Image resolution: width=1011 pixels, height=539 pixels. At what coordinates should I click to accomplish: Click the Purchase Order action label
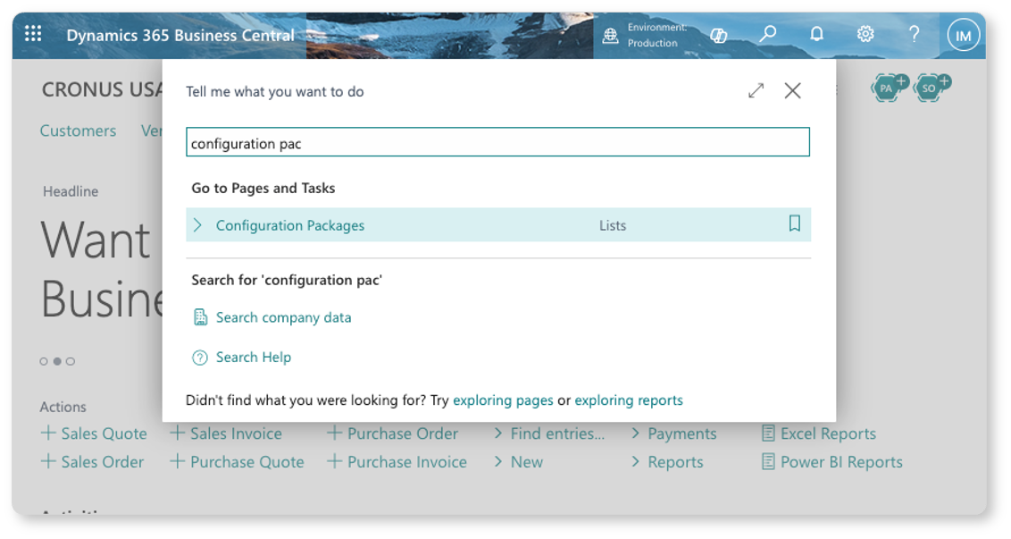[403, 434]
